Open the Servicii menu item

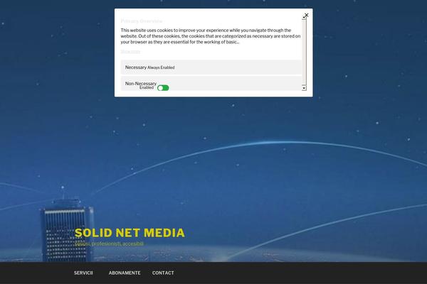(x=83, y=273)
